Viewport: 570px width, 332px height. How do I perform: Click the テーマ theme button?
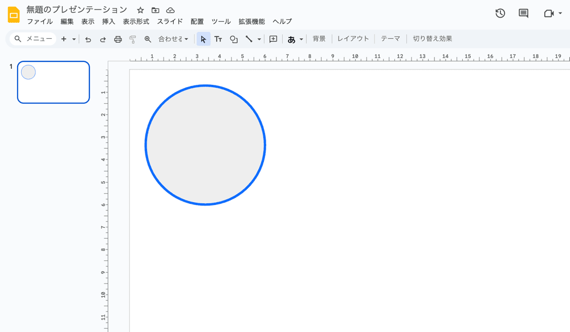pos(390,39)
